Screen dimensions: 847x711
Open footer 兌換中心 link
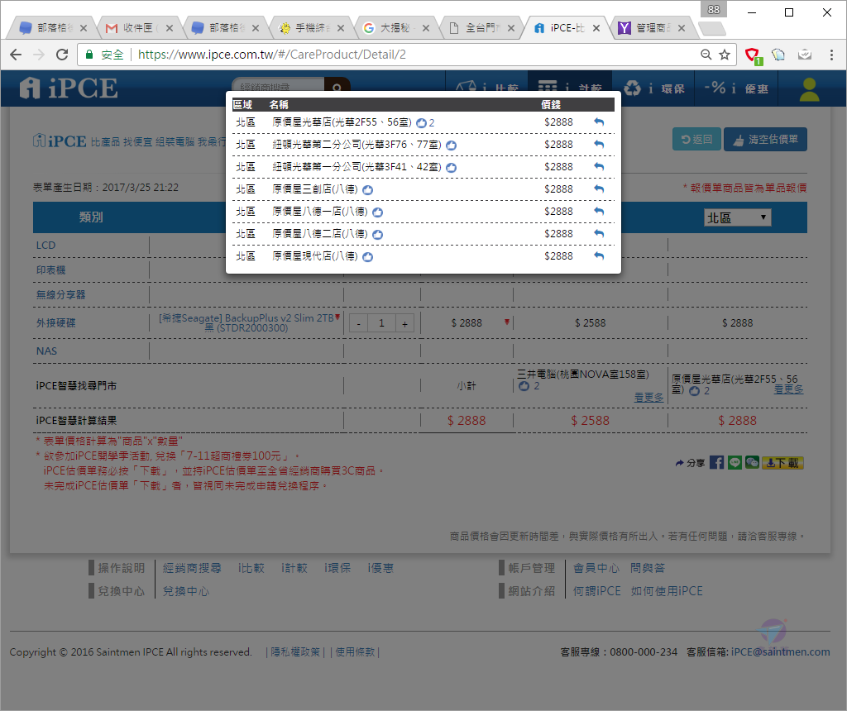point(186,591)
